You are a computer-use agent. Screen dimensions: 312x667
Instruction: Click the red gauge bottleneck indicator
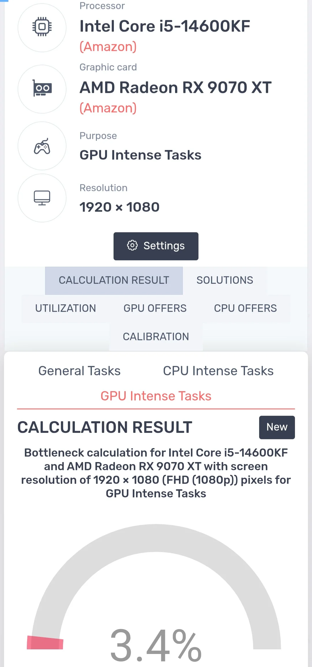pos(45,643)
